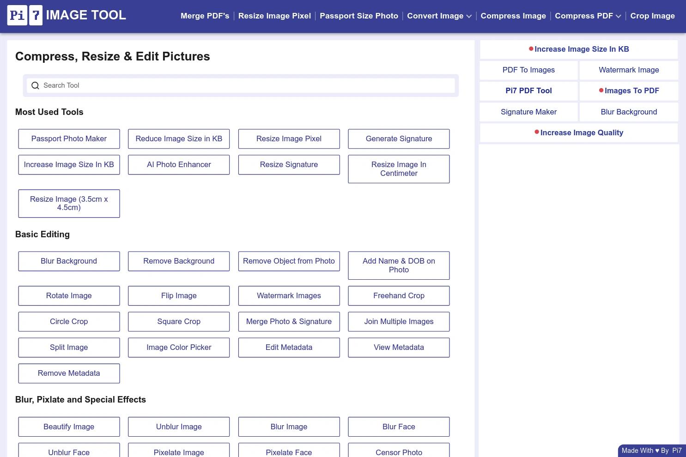Go to Crop Image in the top menu
This screenshot has height=457, width=686.
coord(652,16)
